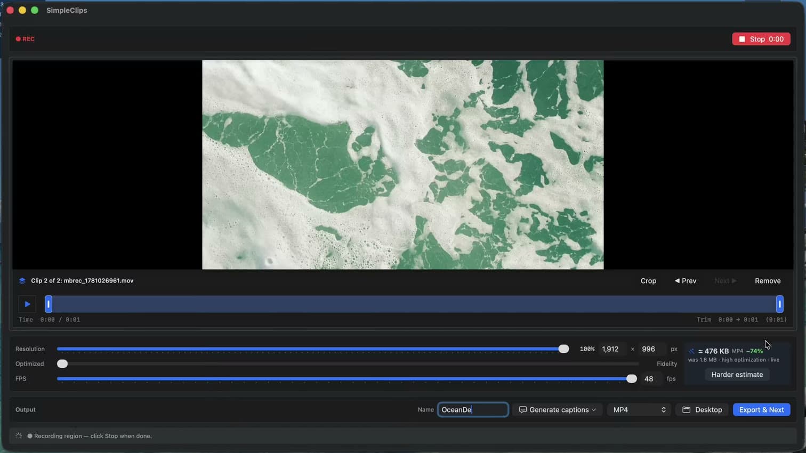Click the speech bubble icon in Generate captions
This screenshot has height=453, width=806.
point(523,410)
